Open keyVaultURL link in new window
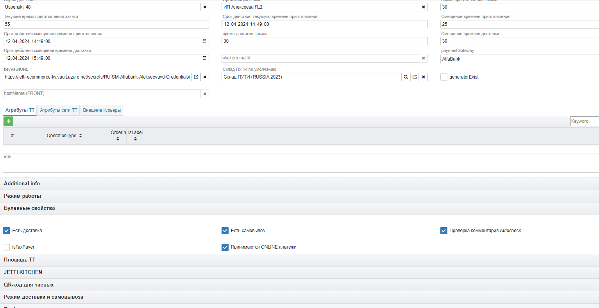This screenshot has height=308, width=599. click(196, 77)
